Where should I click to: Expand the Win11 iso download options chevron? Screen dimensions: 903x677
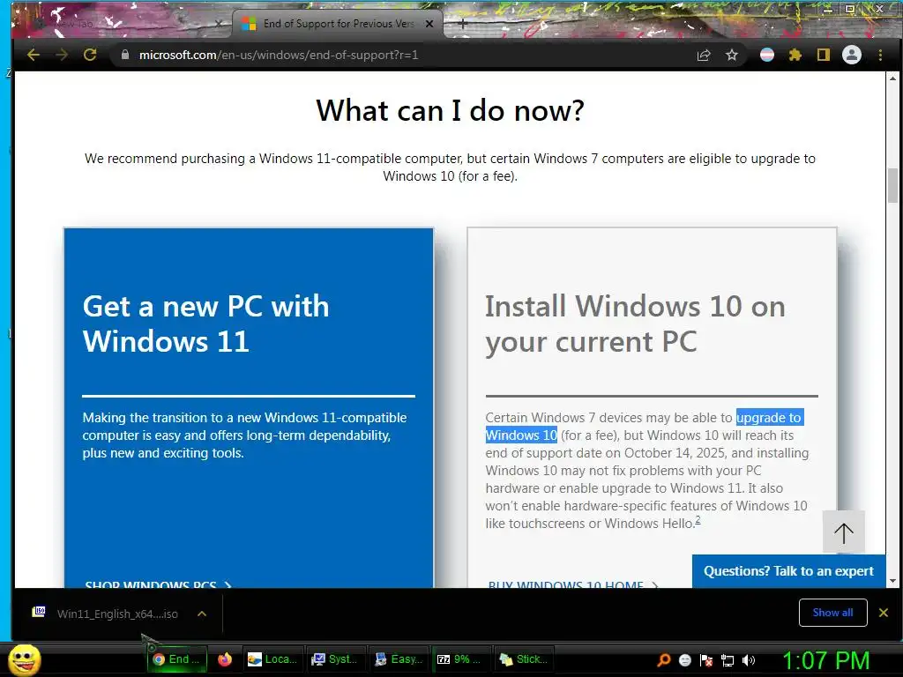click(x=202, y=614)
